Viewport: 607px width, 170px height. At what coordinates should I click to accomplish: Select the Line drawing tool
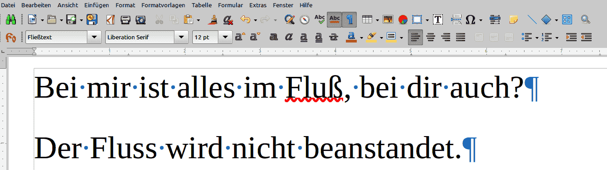click(x=533, y=19)
